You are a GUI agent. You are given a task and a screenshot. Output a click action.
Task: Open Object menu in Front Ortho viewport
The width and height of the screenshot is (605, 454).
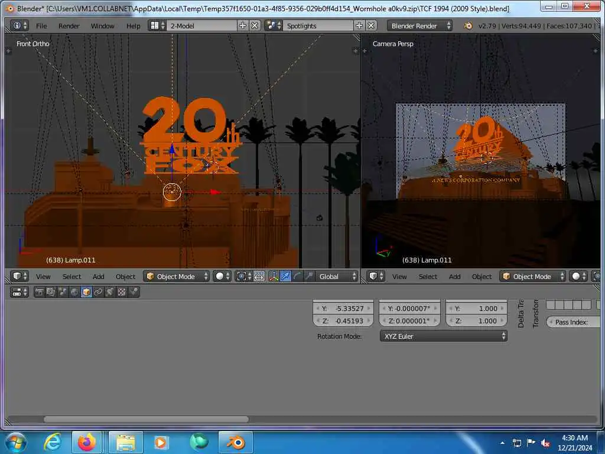(125, 277)
